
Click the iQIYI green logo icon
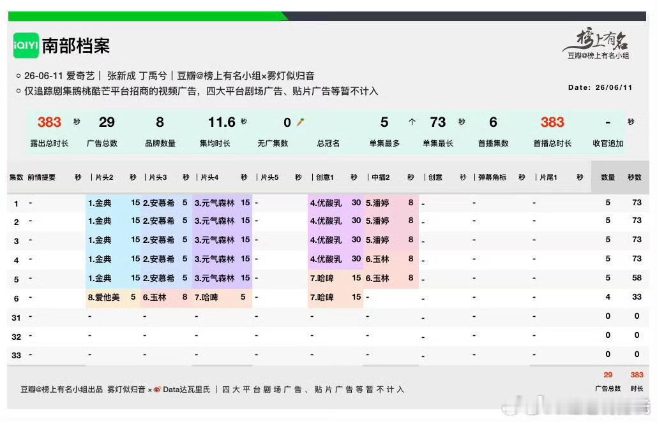[x=26, y=45]
